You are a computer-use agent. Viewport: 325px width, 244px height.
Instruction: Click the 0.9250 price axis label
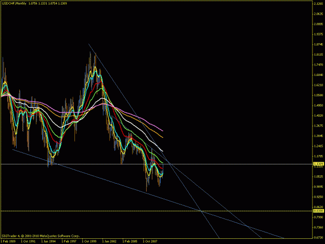tap(319, 197)
